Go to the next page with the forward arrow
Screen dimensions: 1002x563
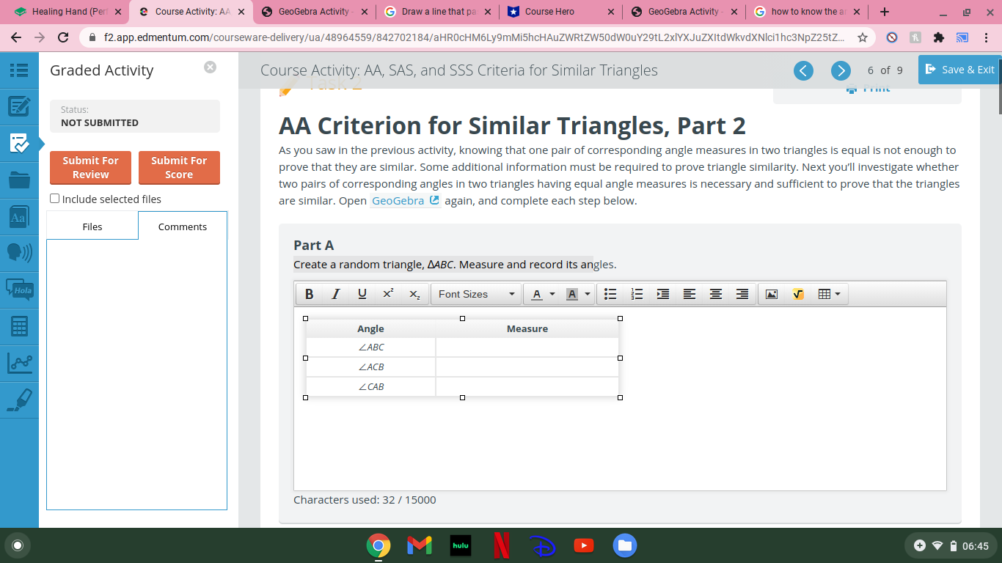tap(841, 70)
